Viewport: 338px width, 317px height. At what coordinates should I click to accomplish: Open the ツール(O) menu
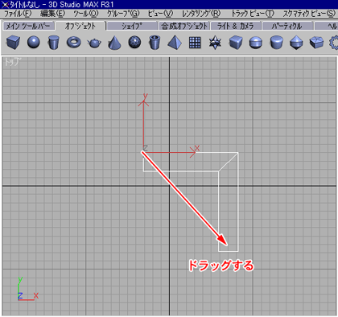[x=86, y=13]
